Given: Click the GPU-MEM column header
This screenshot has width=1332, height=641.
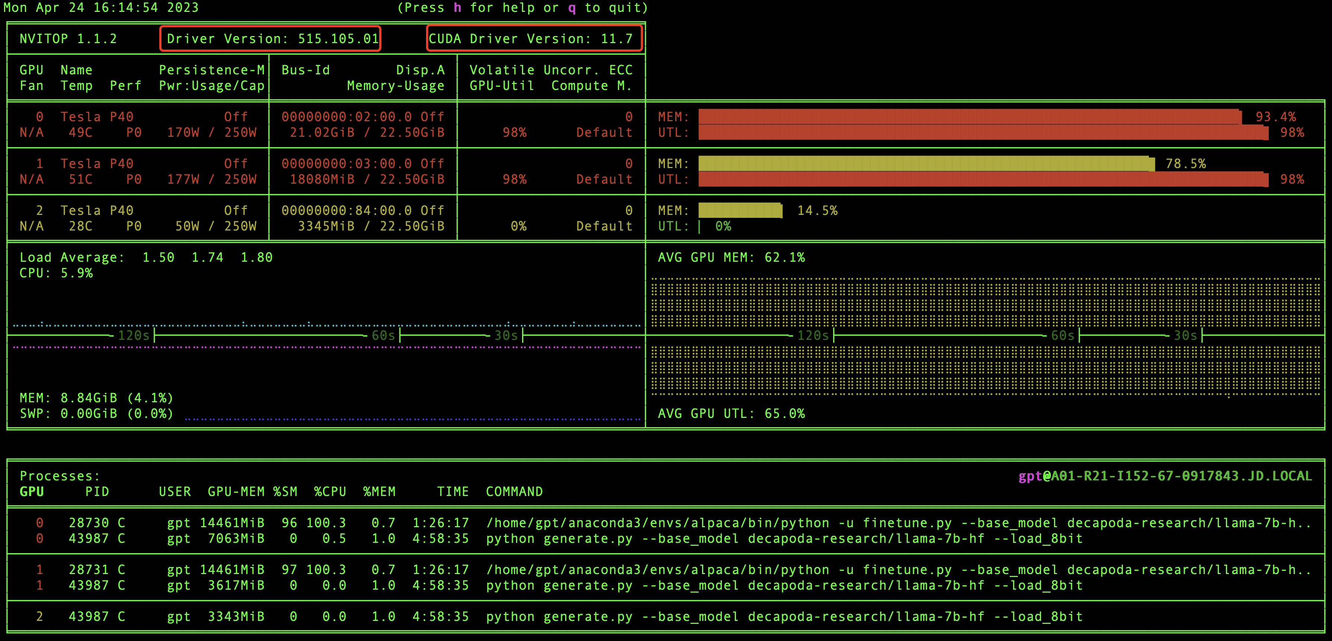Looking at the screenshot, I should (x=236, y=492).
